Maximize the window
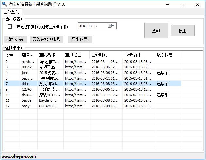Image resolution: width=206 pixels, height=160 pixels. tap(182, 4)
